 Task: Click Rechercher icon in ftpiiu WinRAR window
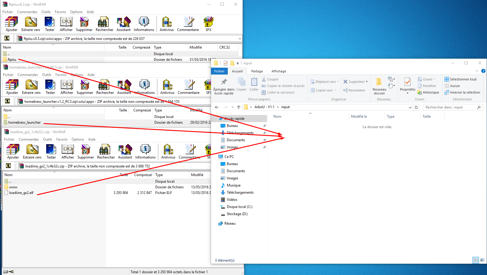[x=104, y=24]
